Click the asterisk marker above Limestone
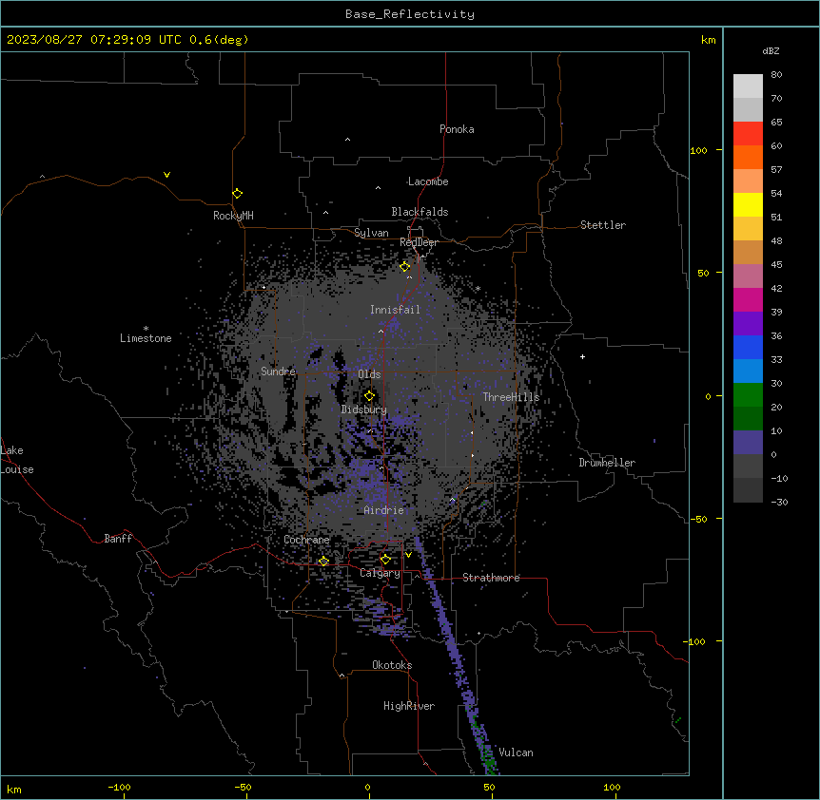820x800 pixels. pyautogui.click(x=146, y=329)
